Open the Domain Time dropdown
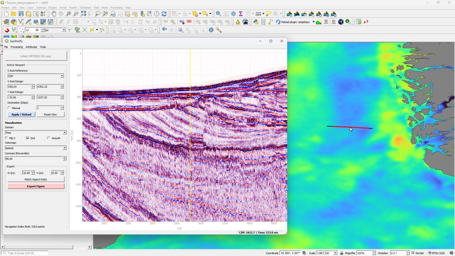The height and width of the screenshot is (256, 455). pyautogui.click(x=36, y=133)
